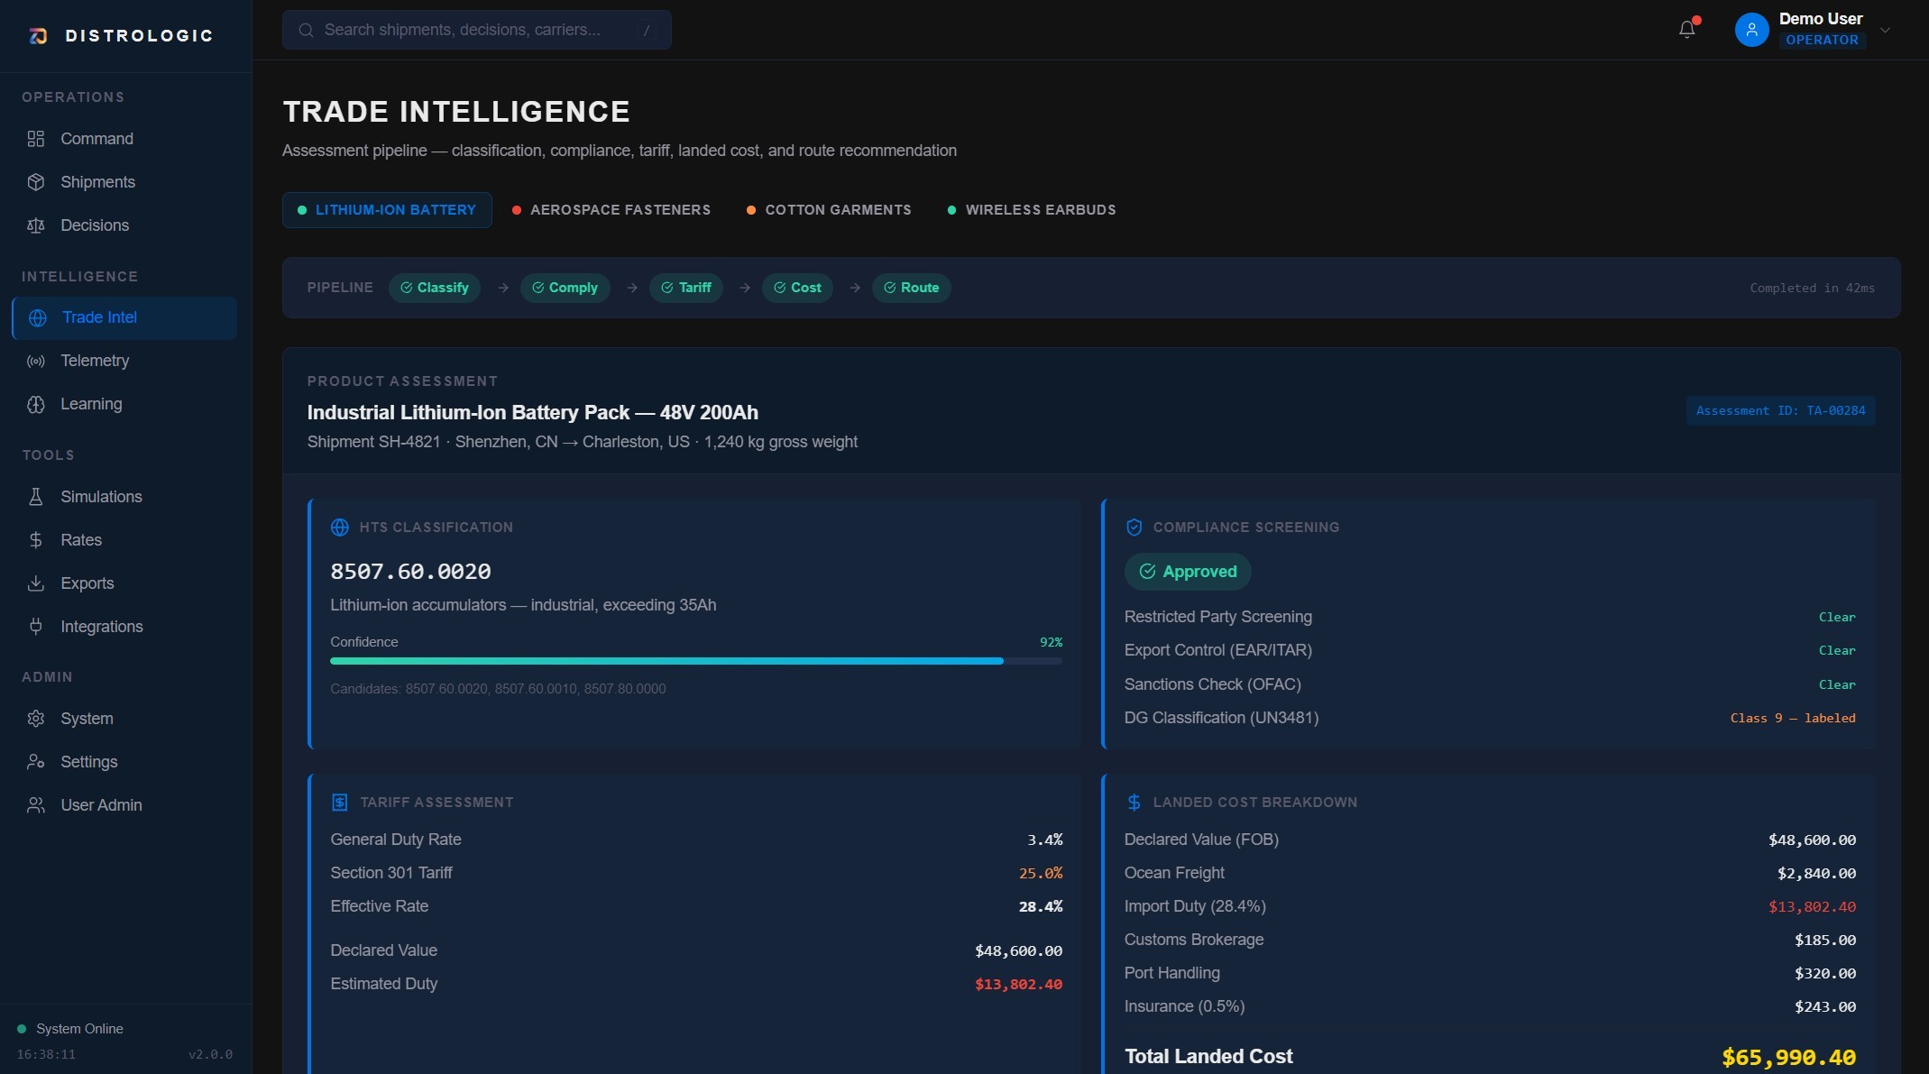Viewport: 1929px width, 1074px height.
Task: Click the Ocean Freight $2,840.00 amount
Action: pyautogui.click(x=1816, y=873)
